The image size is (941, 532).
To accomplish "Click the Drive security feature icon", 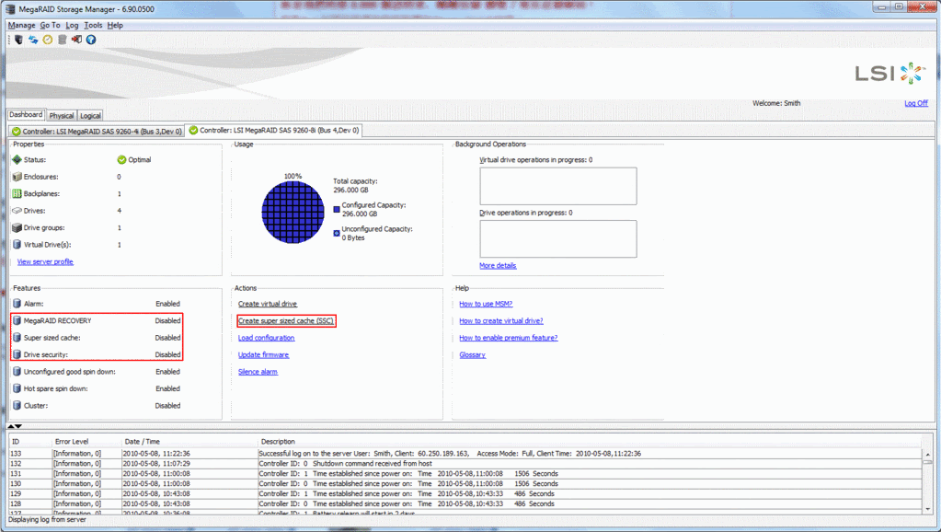I will tap(17, 355).
